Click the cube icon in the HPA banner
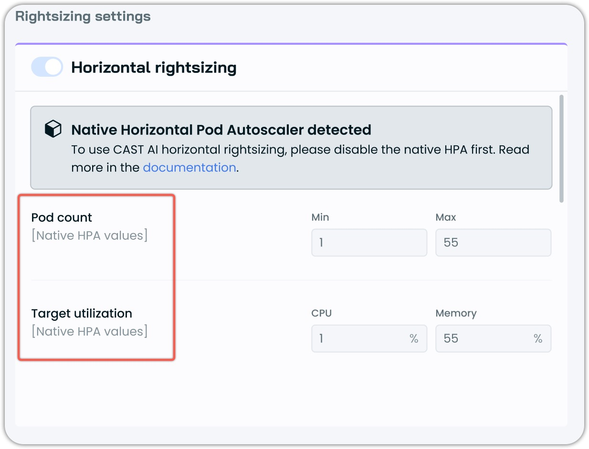 (53, 129)
